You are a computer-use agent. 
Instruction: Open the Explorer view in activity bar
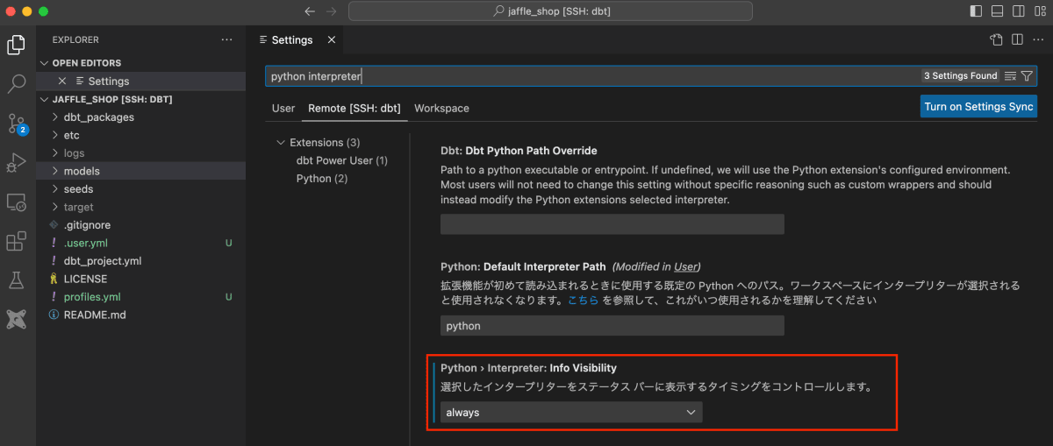pyautogui.click(x=17, y=44)
